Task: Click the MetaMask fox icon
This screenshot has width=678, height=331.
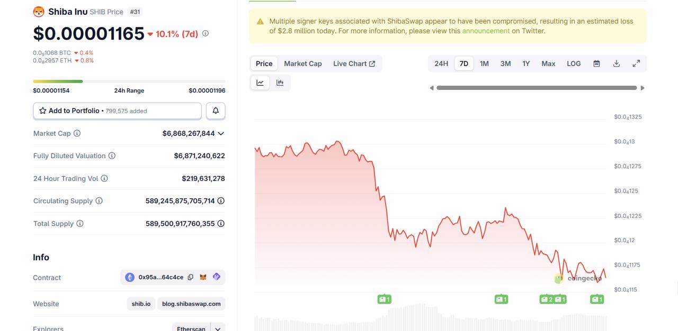Action: coord(203,277)
